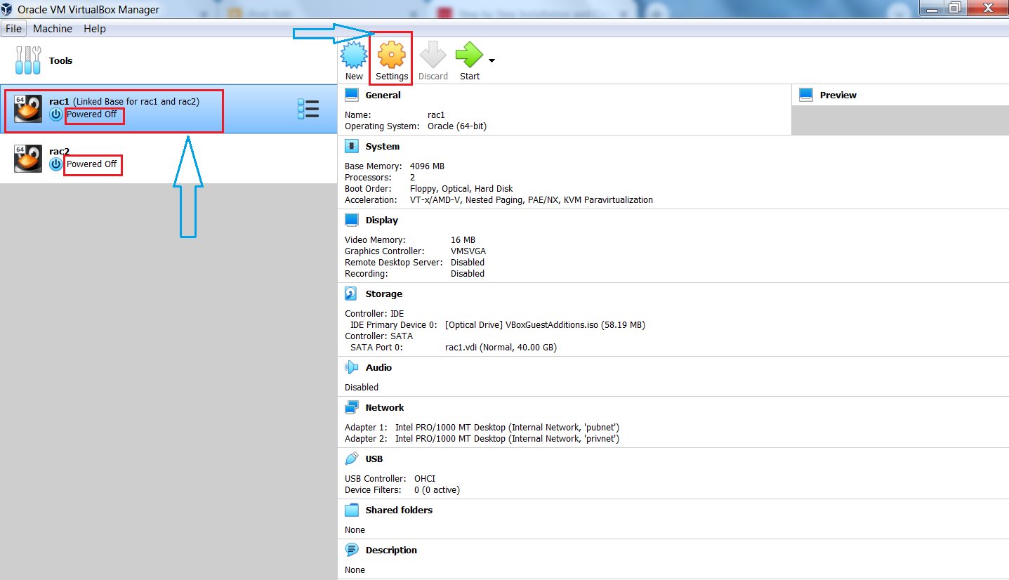The height and width of the screenshot is (580, 1009).
Task: Open the Storage settings heading link
Action: tap(384, 294)
